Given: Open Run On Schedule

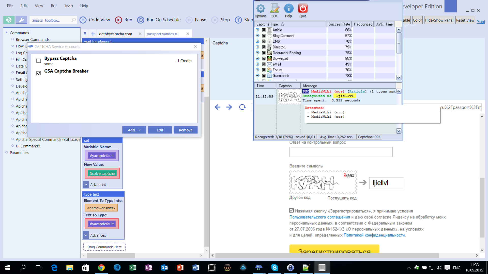Looking at the screenshot, I should 159,20.
